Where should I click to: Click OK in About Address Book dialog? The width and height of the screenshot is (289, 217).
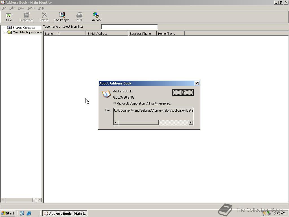(x=183, y=92)
